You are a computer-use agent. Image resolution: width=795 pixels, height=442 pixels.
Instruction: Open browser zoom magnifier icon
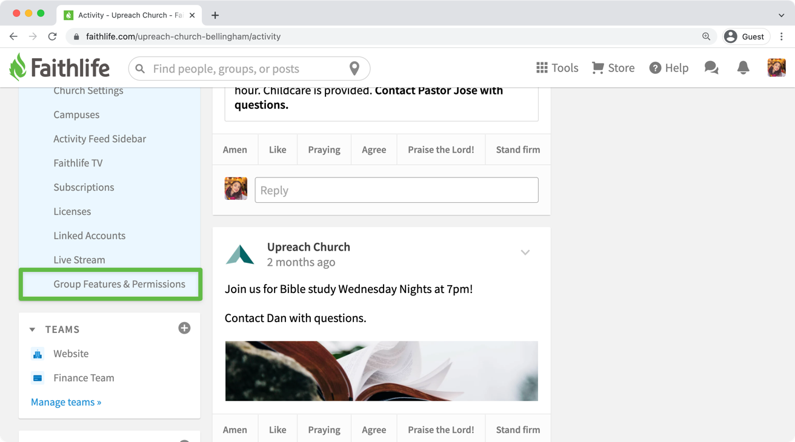click(706, 36)
